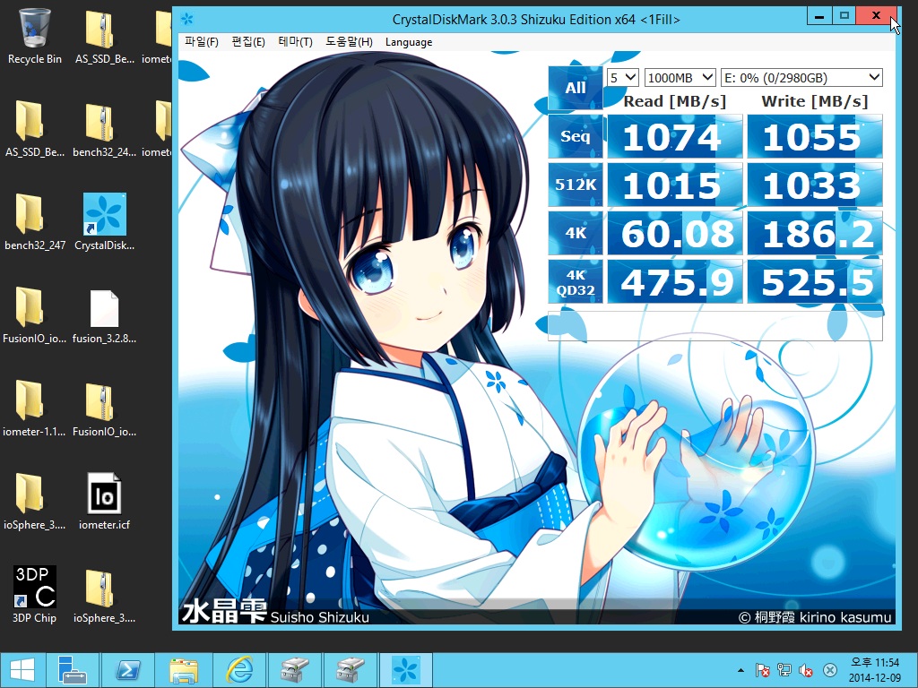Screen dimensions: 918x688
Task: Click the disk tool taskbar icon beside CrystalDiskMark
Action: pyautogui.click(x=351, y=670)
